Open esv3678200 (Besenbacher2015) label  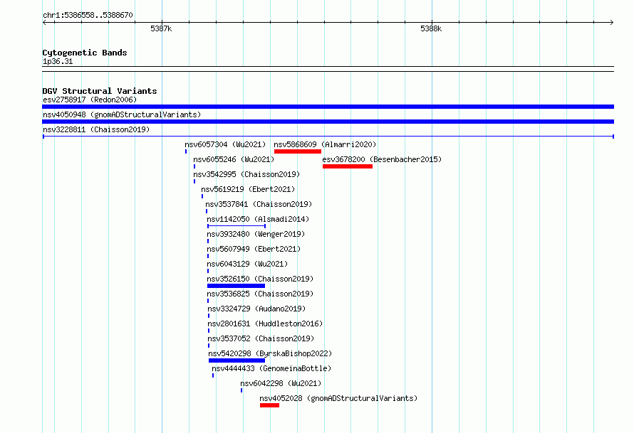pos(382,159)
